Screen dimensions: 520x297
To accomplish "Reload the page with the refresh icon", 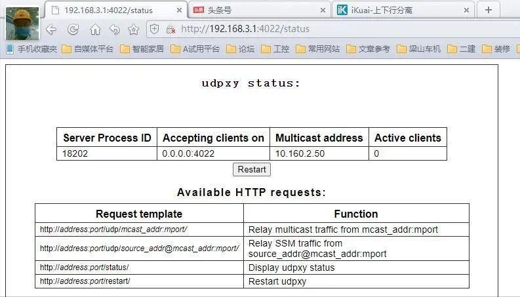I will pos(73,30).
